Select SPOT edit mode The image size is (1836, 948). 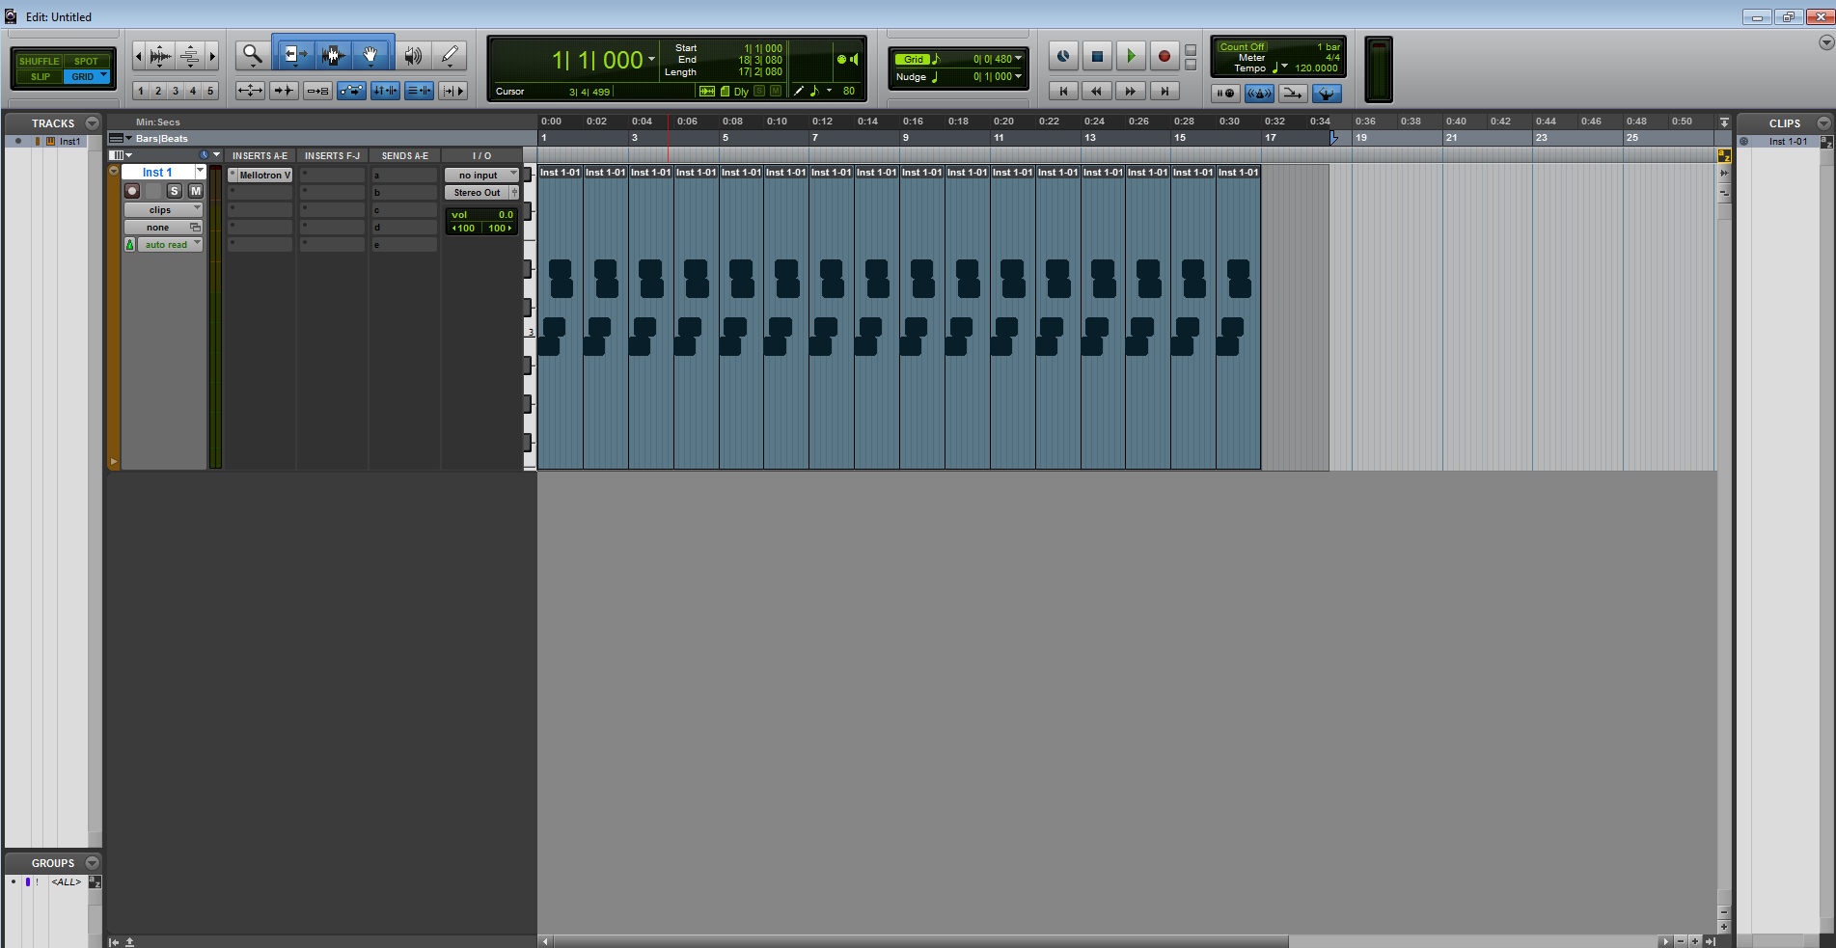pos(87,61)
